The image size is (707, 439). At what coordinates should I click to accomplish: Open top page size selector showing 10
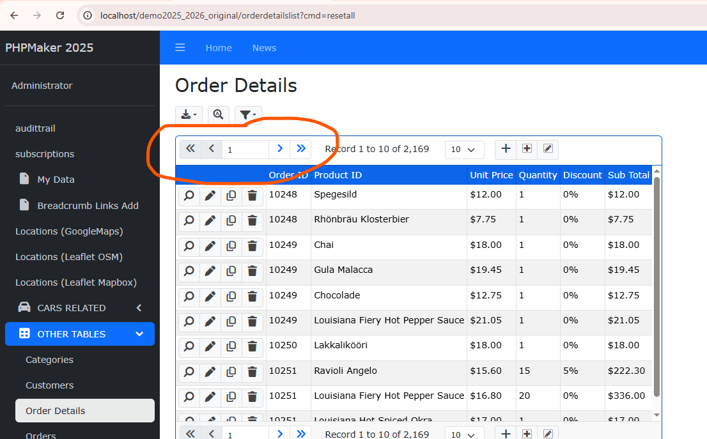point(463,150)
